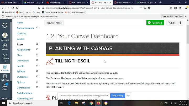
Task: Click the Canvas logo in global navigation
Action: click(5, 25)
